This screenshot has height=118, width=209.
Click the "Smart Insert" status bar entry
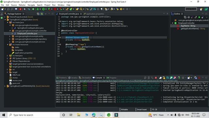[142, 109]
